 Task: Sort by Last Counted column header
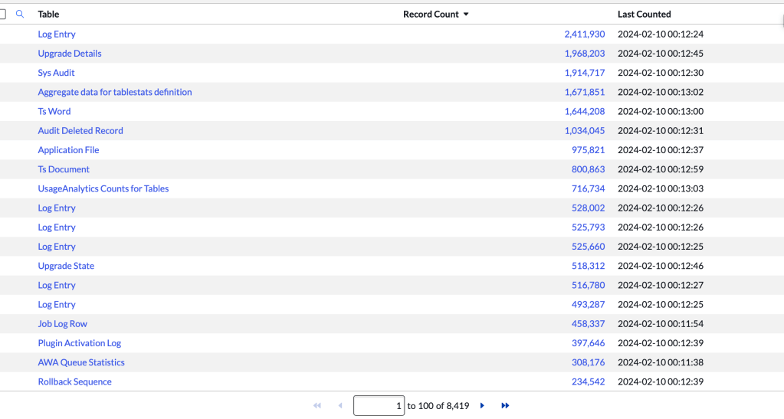[644, 14]
